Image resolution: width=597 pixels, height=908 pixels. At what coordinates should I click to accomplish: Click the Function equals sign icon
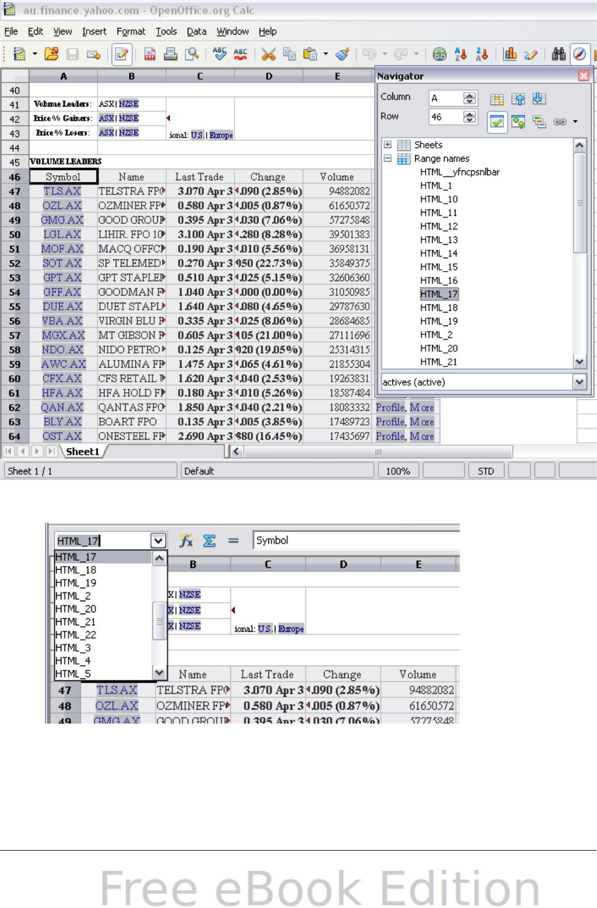click(233, 540)
